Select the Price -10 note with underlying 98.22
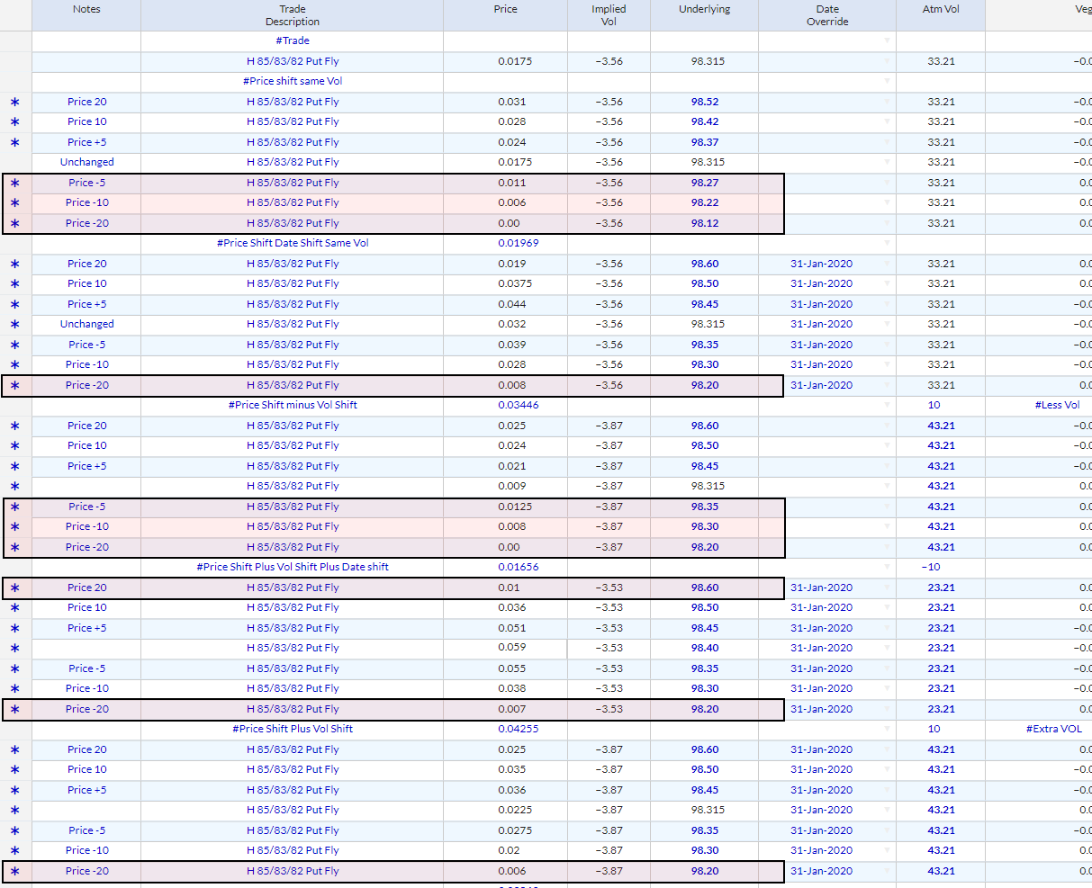The width and height of the screenshot is (1092, 888). pos(86,203)
